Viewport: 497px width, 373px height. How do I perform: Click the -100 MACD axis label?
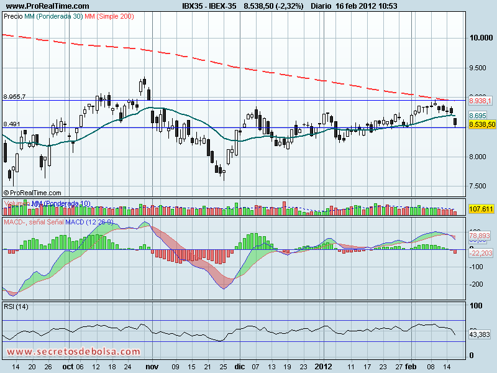point(476,267)
